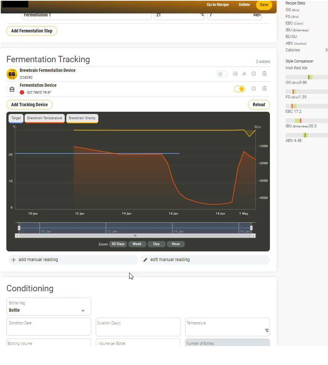This screenshot has height=365, width=328.
Task: Click the Reload button
Action: [x=259, y=105]
